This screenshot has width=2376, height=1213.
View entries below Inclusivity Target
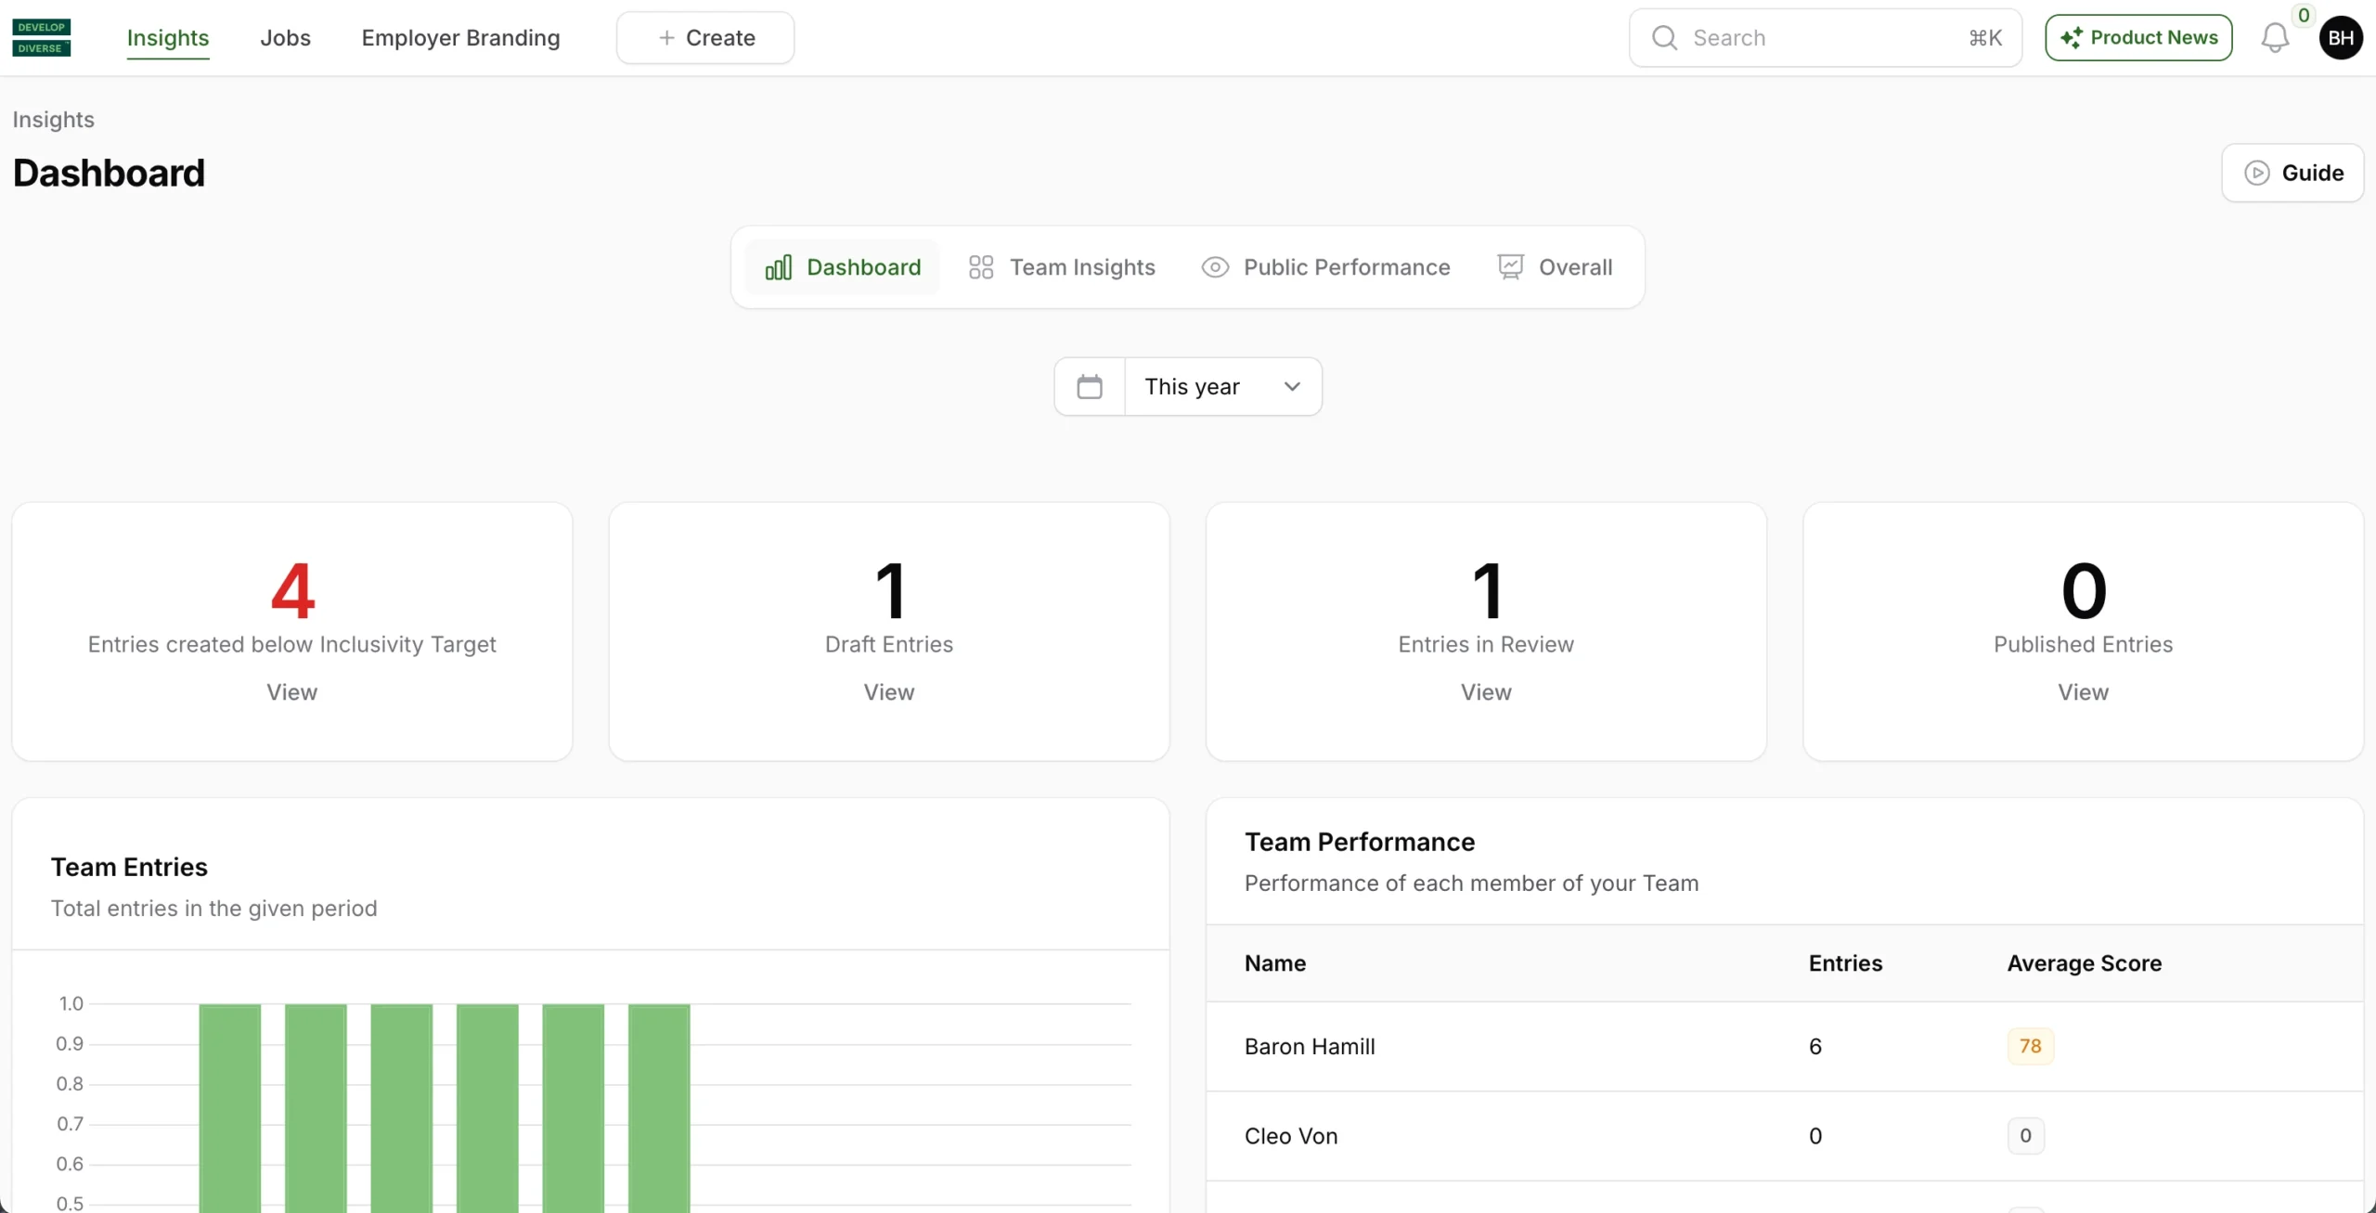coord(291,692)
